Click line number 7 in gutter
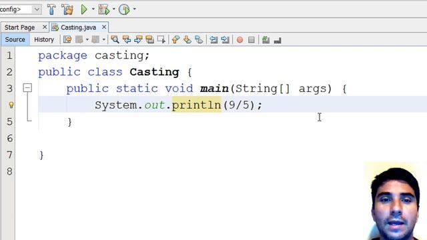 9,155
